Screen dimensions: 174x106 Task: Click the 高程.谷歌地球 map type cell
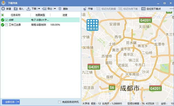pos(39,25)
